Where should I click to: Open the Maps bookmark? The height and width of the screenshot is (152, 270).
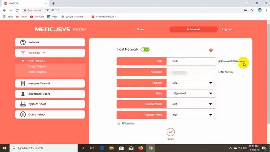point(52,17)
